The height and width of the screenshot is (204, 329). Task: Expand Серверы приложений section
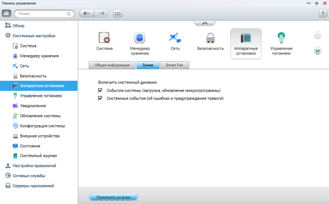point(33,186)
